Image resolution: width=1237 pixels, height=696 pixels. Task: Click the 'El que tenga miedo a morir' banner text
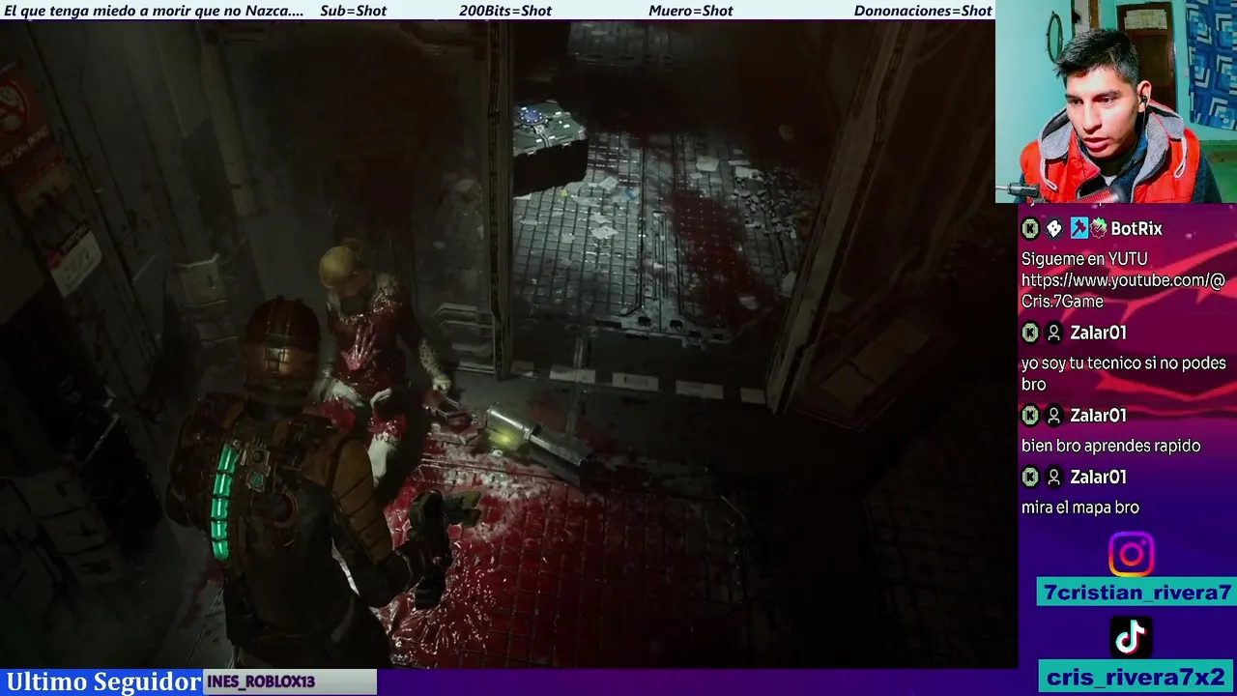(x=155, y=11)
